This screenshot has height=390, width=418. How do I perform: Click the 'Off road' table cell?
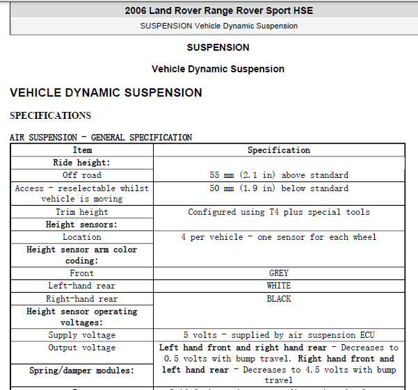click(82, 175)
